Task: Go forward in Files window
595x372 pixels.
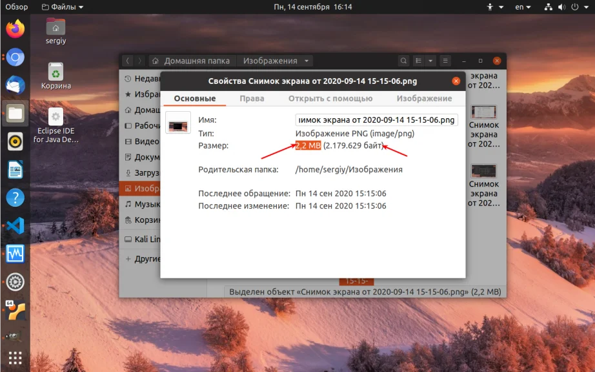Action: click(139, 61)
